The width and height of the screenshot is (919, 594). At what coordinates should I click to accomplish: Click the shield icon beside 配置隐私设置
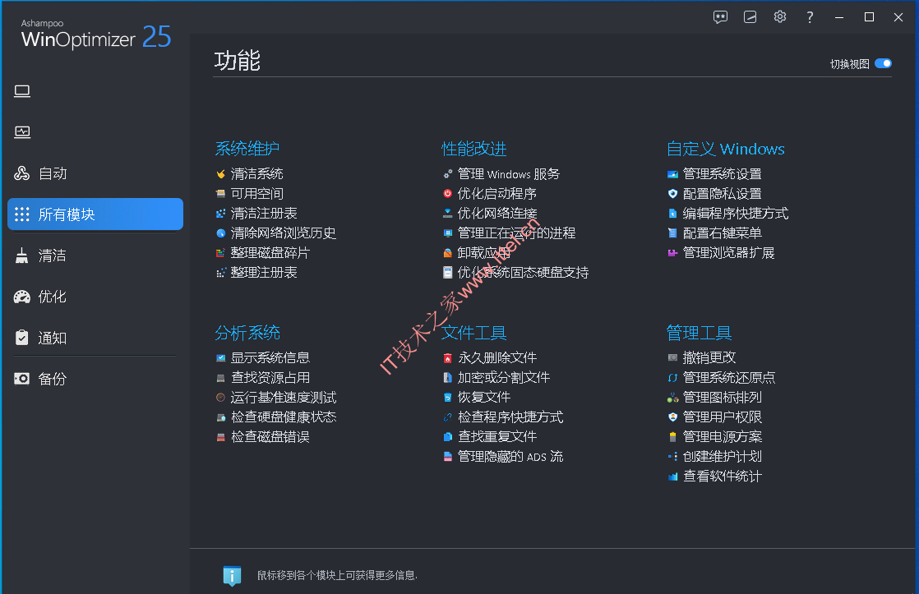[x=673, y=194]
